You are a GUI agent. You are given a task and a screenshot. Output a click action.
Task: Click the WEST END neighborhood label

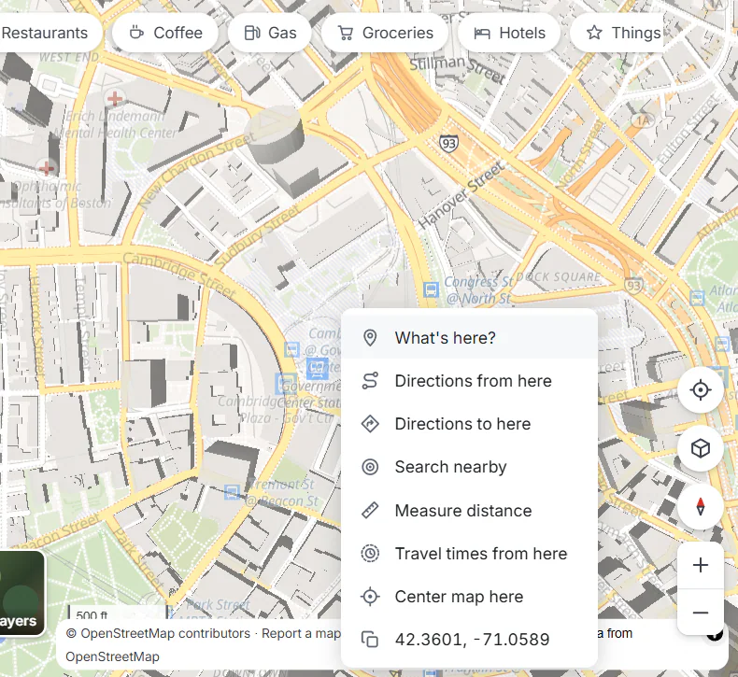[x=69, y=57]
